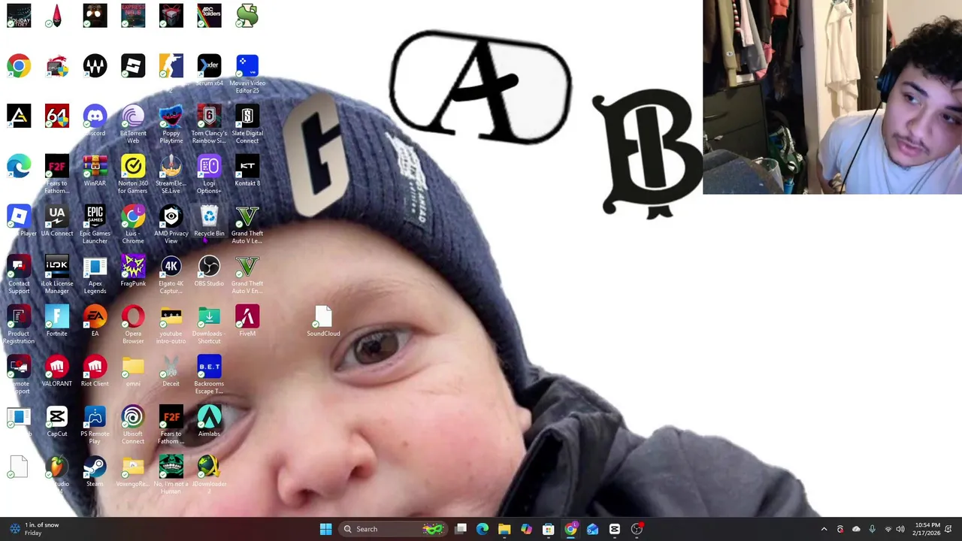962x541 pixels.
Task: Open Kontakt 8 desktop shortcut
Action: point(247,171)
